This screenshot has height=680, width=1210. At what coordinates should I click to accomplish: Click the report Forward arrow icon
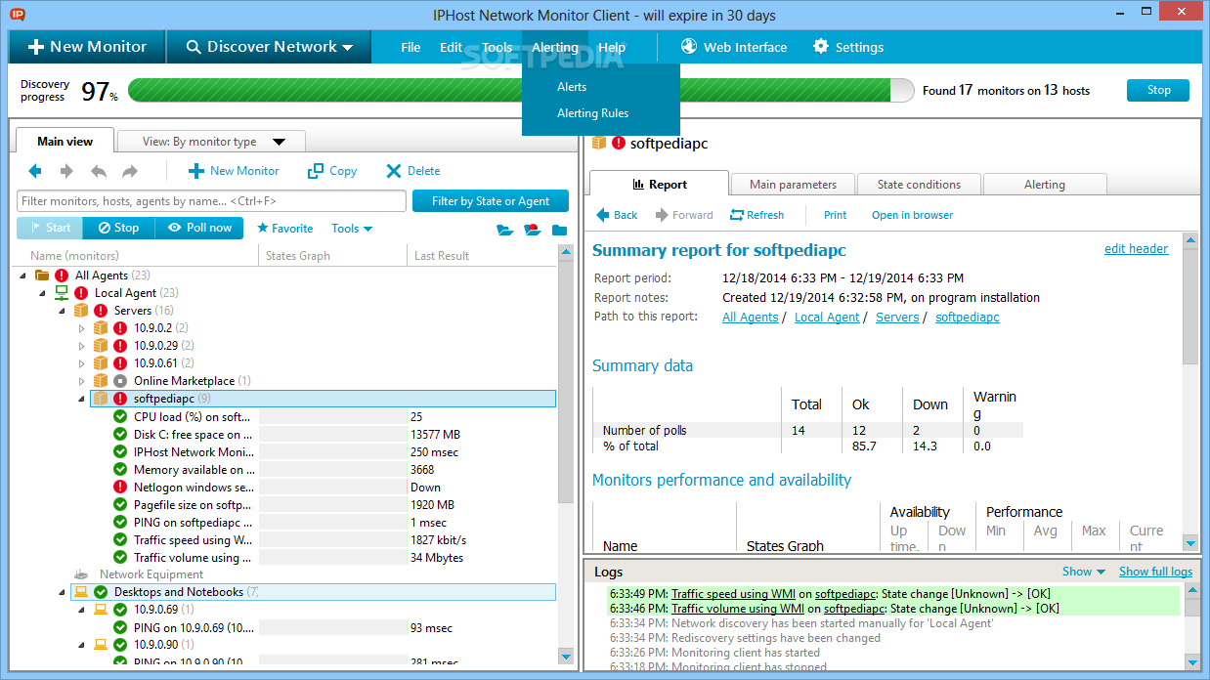tap(662, 215)
